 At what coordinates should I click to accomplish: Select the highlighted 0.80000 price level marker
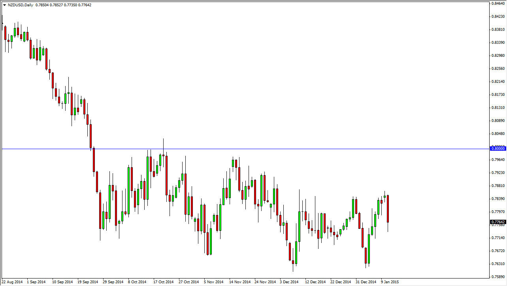click(x=497, y=148)
